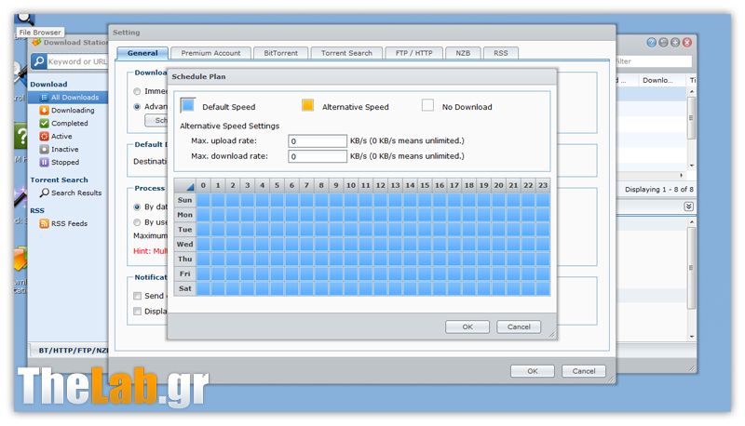Click the Downlo... column header

pyautogui.click(x=660, y=80)
